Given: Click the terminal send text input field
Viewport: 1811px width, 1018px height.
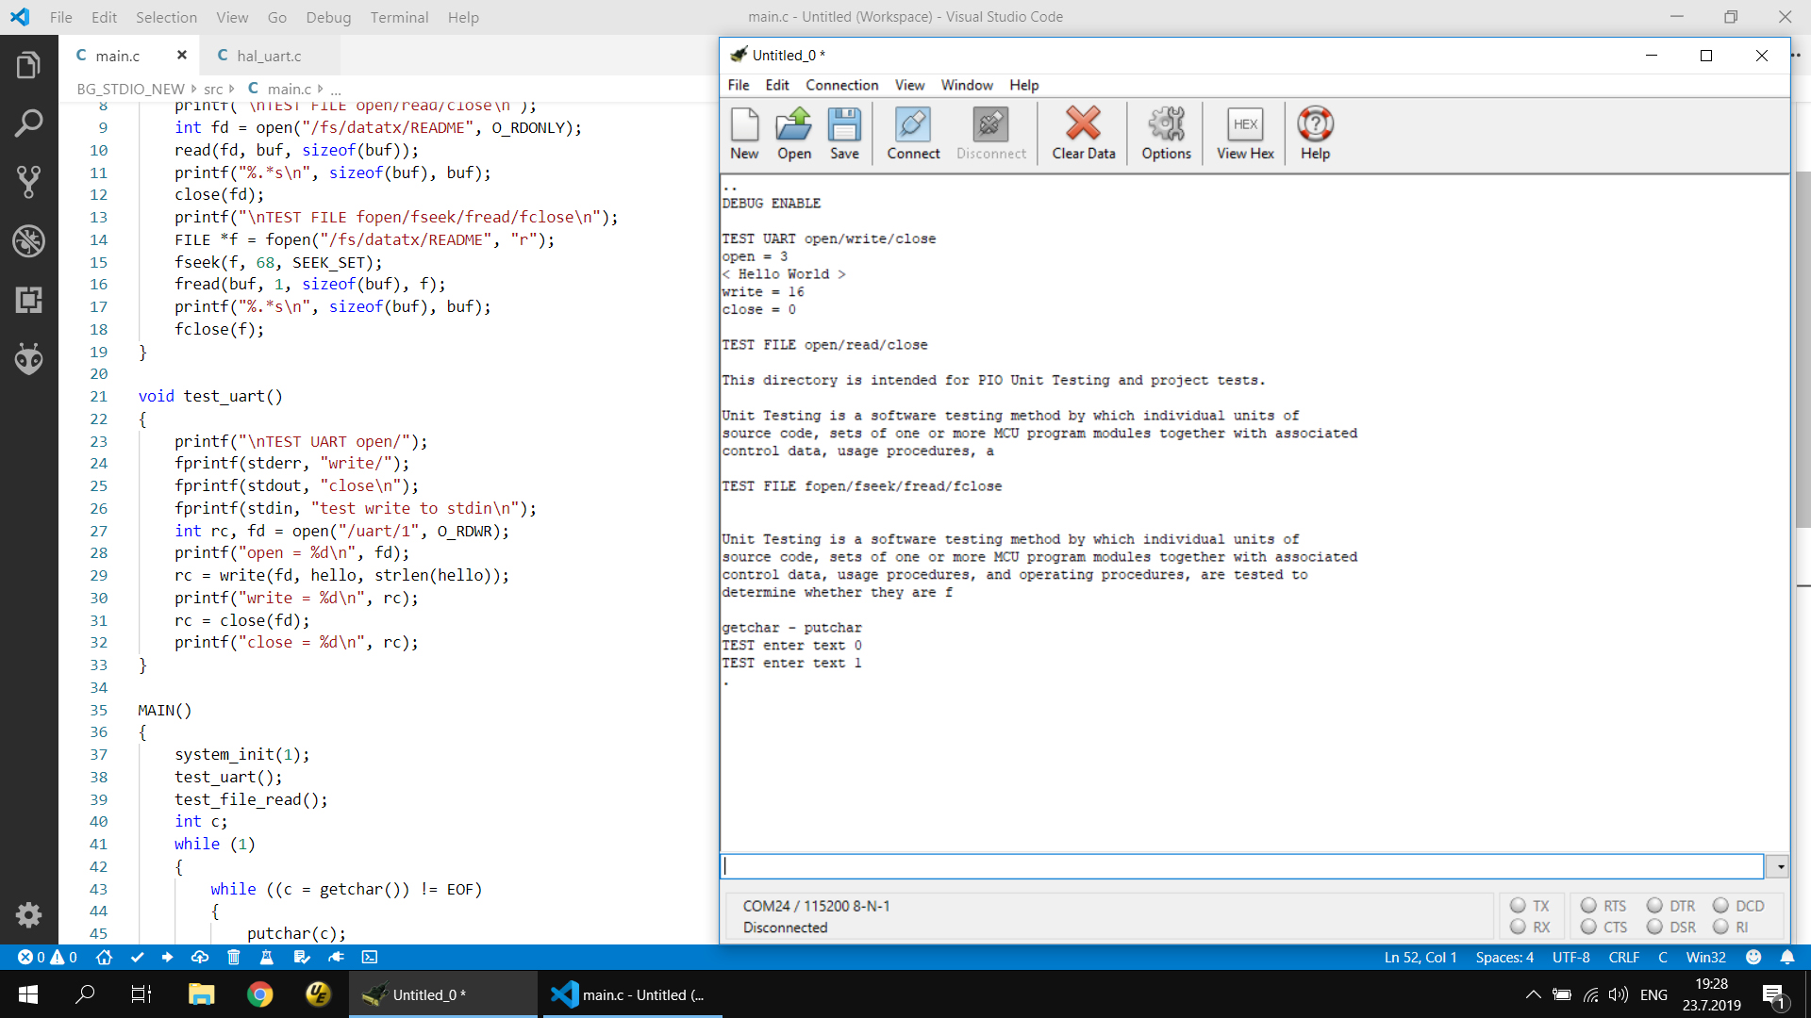Looking at the screenshot, I should click(x=1242, y=866).
